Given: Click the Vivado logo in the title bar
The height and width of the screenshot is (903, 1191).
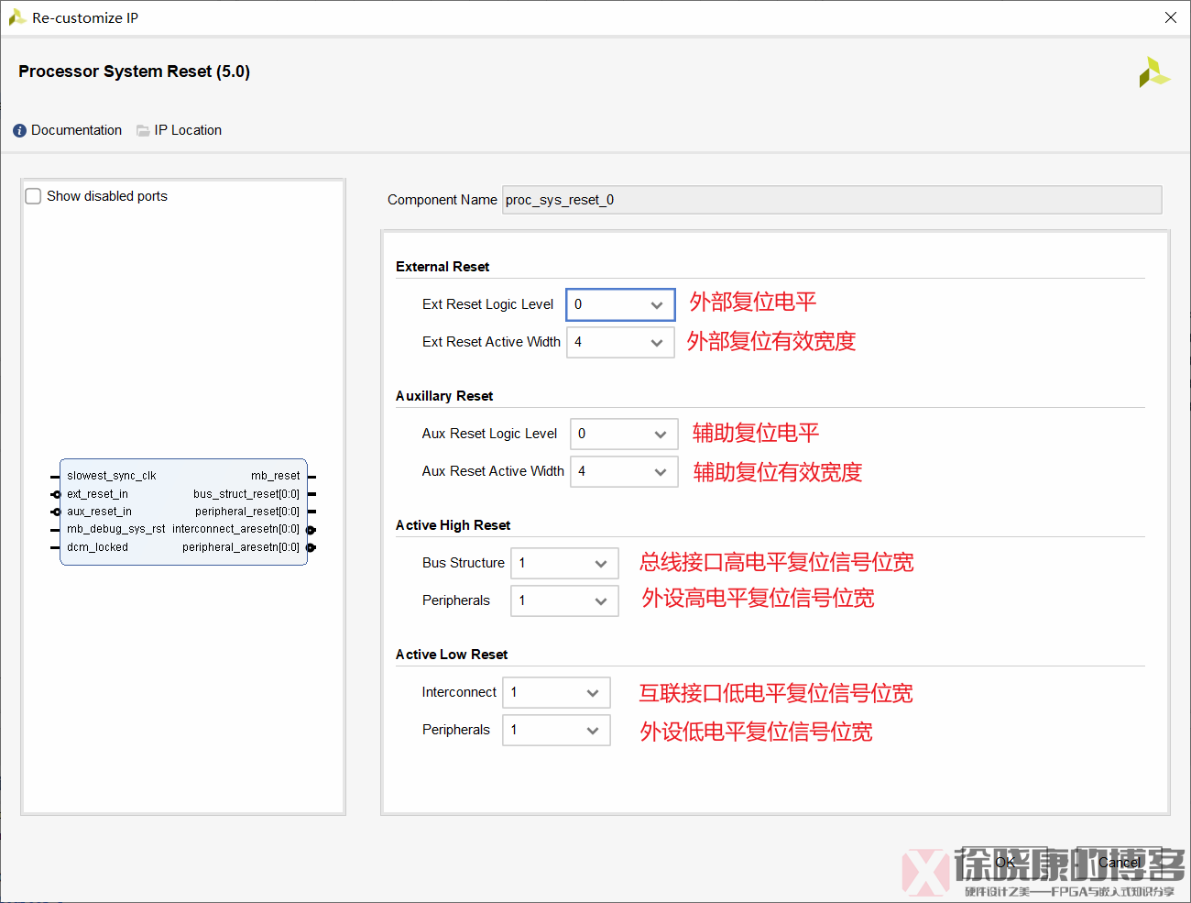Looking at the screenshot, I should (16, 17).
